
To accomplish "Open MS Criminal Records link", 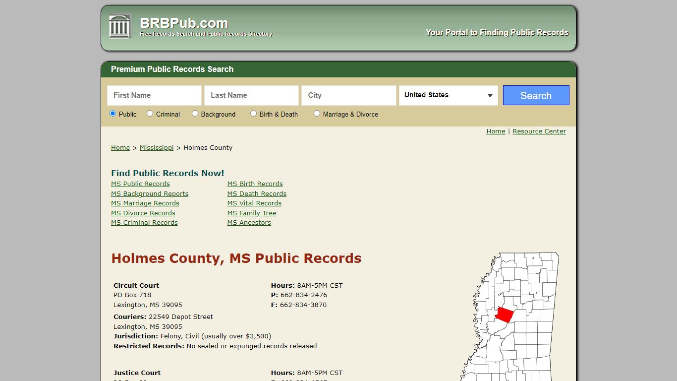I will [x=144, y=223].
